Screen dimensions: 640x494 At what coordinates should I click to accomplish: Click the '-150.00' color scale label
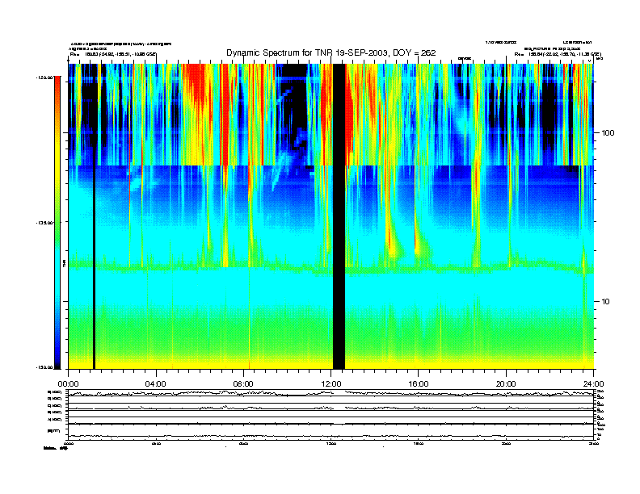point(44,367)
